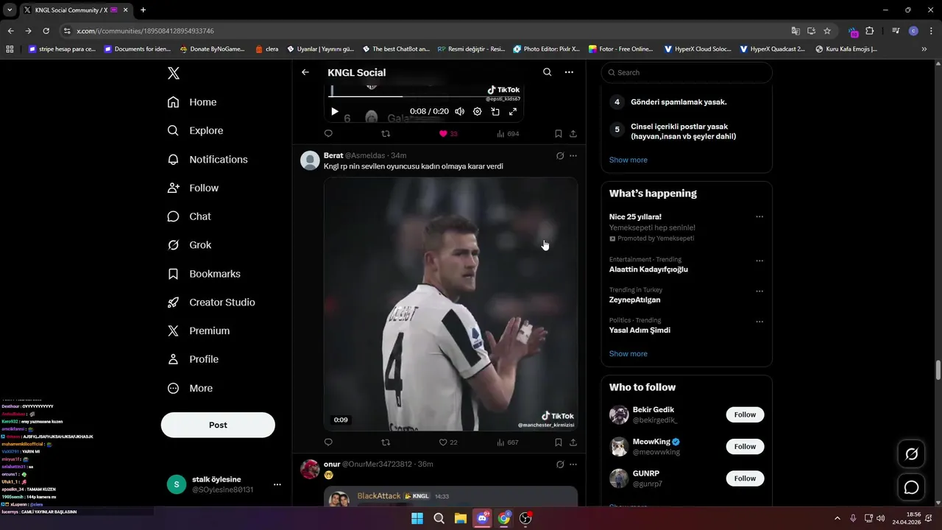Search within KNGL Social community
Image resolution: width=942 pixels, height=530 pixels.
point(547,72)
